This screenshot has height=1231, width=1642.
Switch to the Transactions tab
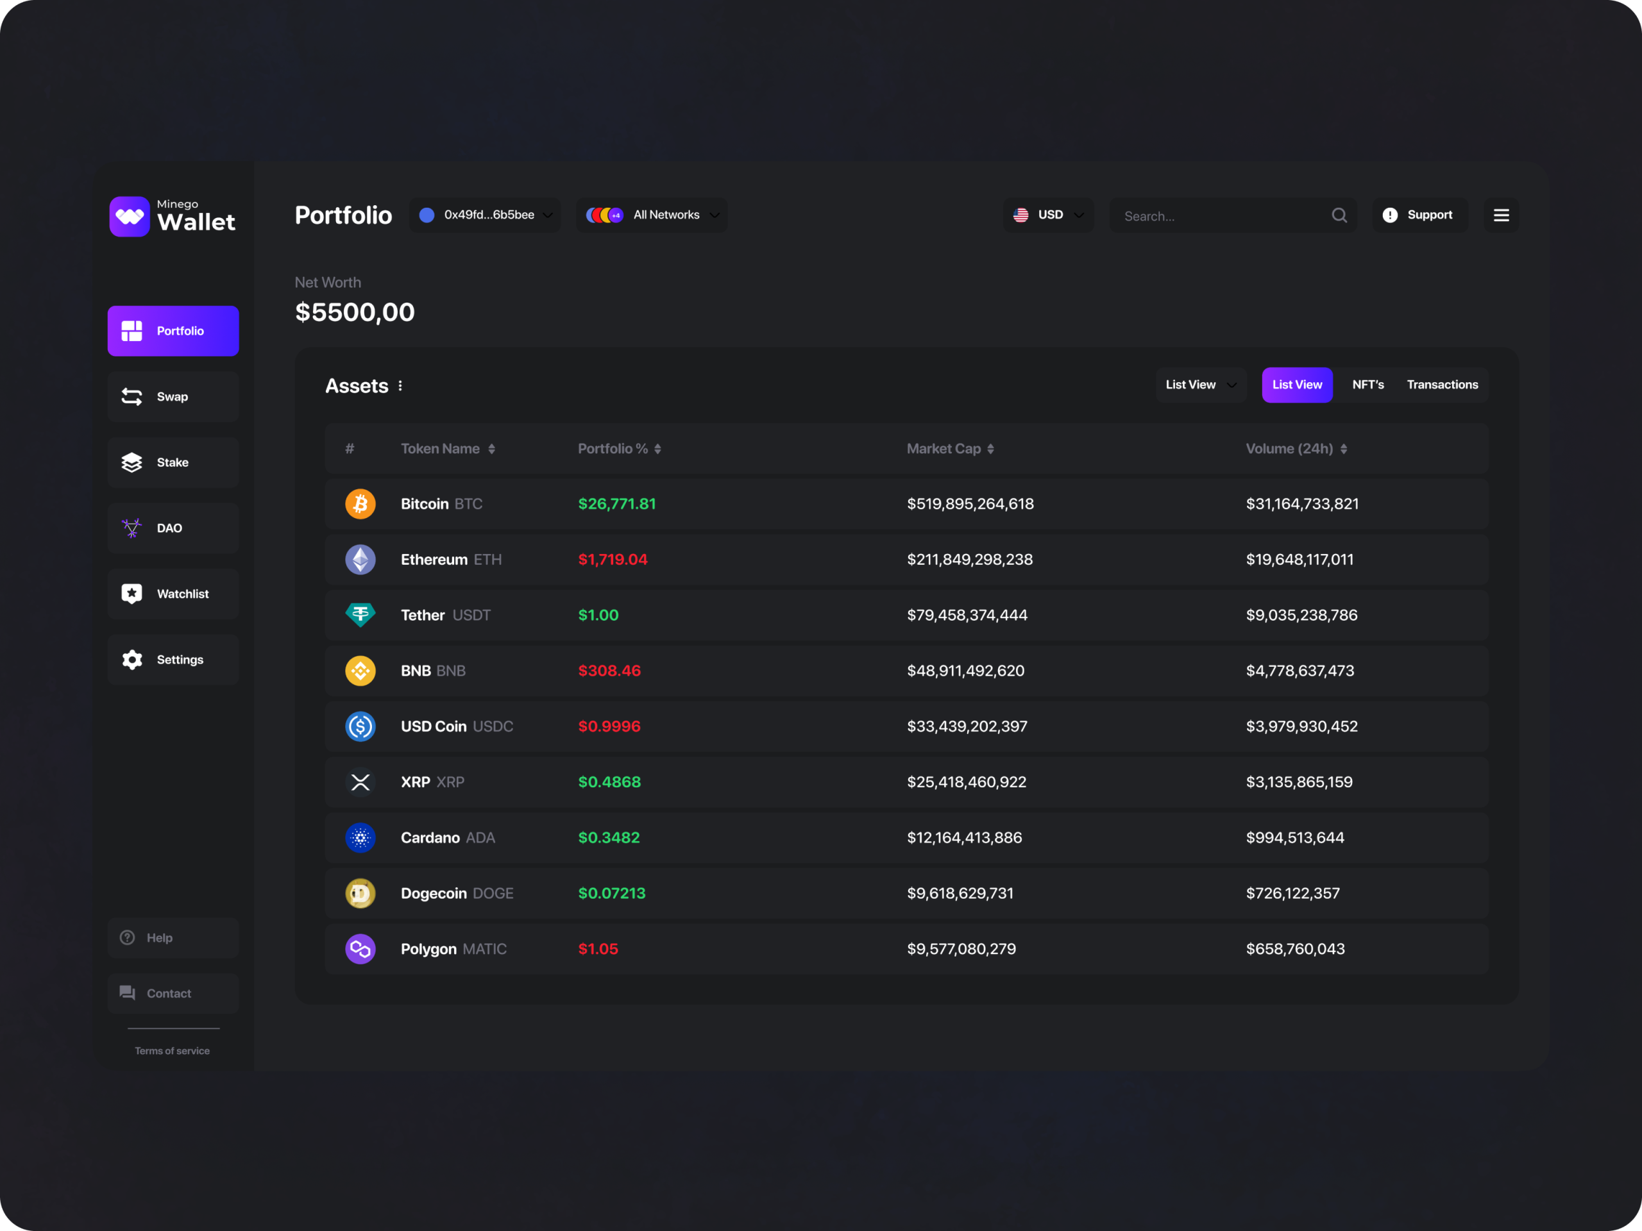(x=1443, y=385)
